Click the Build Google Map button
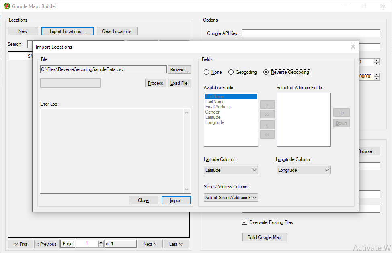 pos(265,237)
